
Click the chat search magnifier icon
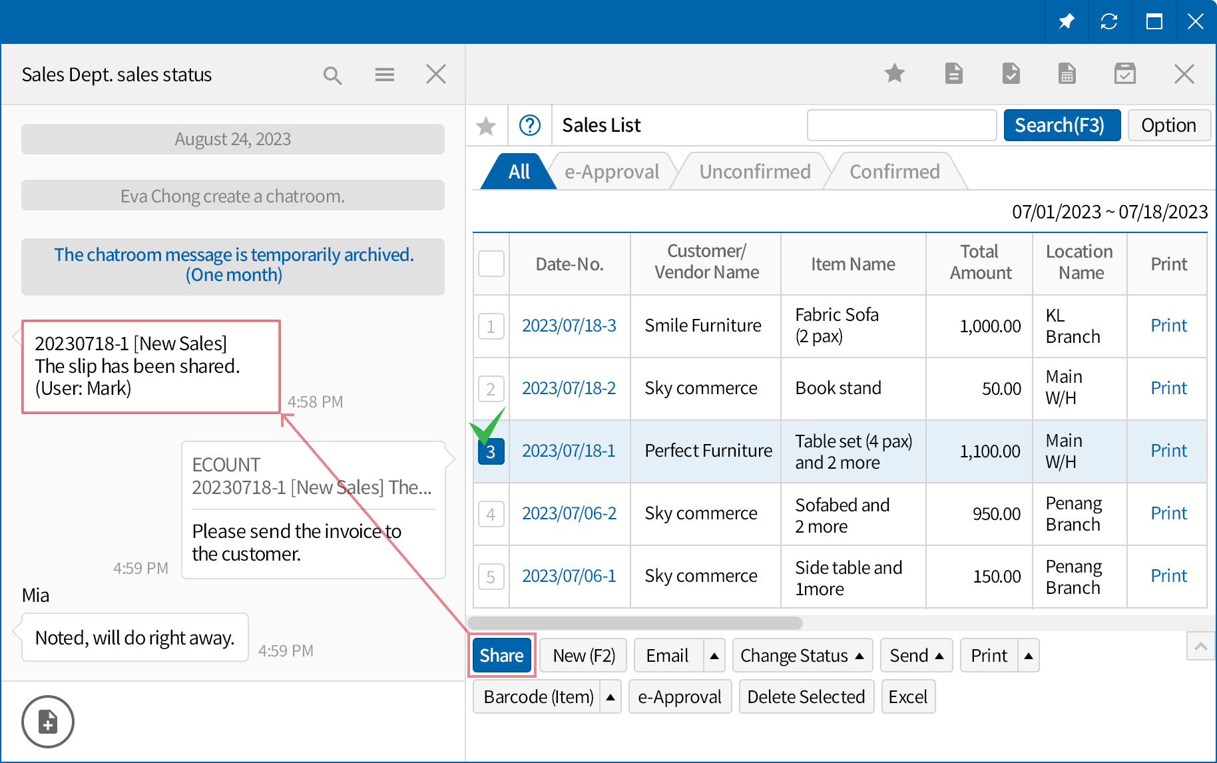coord(332,75)
